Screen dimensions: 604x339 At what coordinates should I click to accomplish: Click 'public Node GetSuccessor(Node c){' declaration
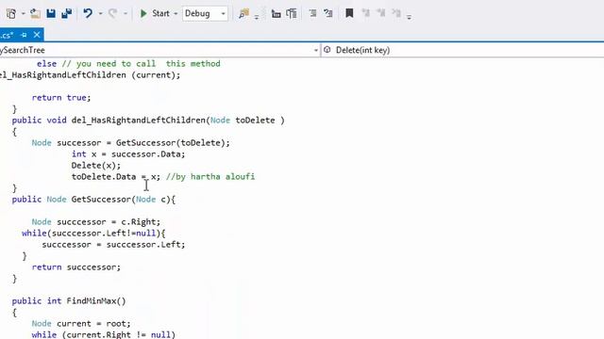[x=93, y=200]
